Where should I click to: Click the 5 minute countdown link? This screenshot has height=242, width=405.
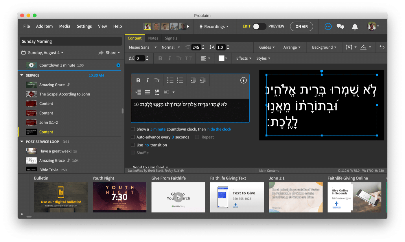(x=158, y=129)
